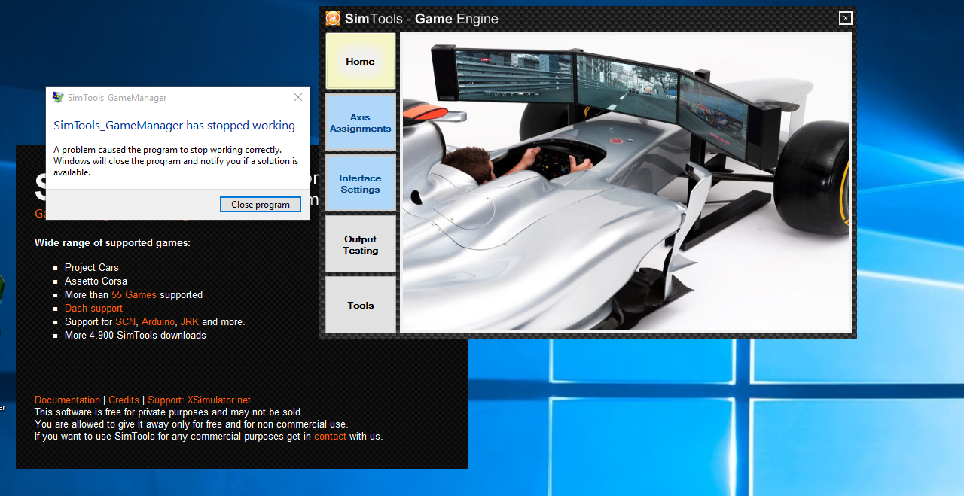Image resolution: width=964 pixels, height=496 pixels.
Task: Open the Dash support link
Action: 93,308
